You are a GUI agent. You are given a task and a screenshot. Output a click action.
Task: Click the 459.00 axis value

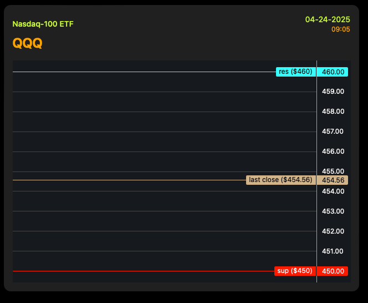coord(333,92)
